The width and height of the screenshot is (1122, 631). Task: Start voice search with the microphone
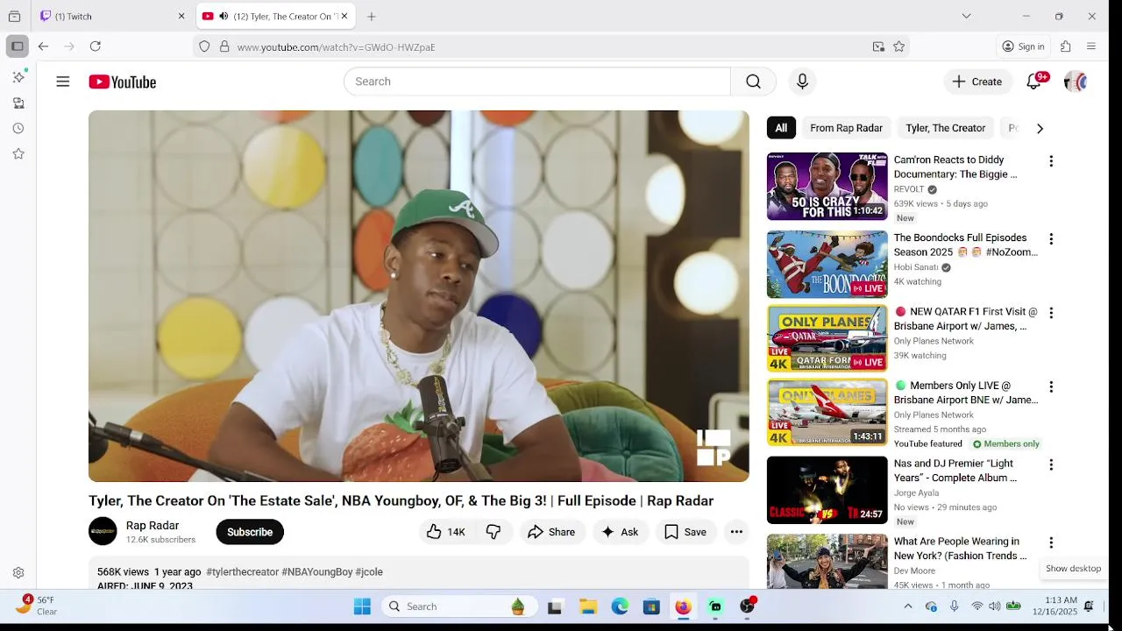point(802,82)
